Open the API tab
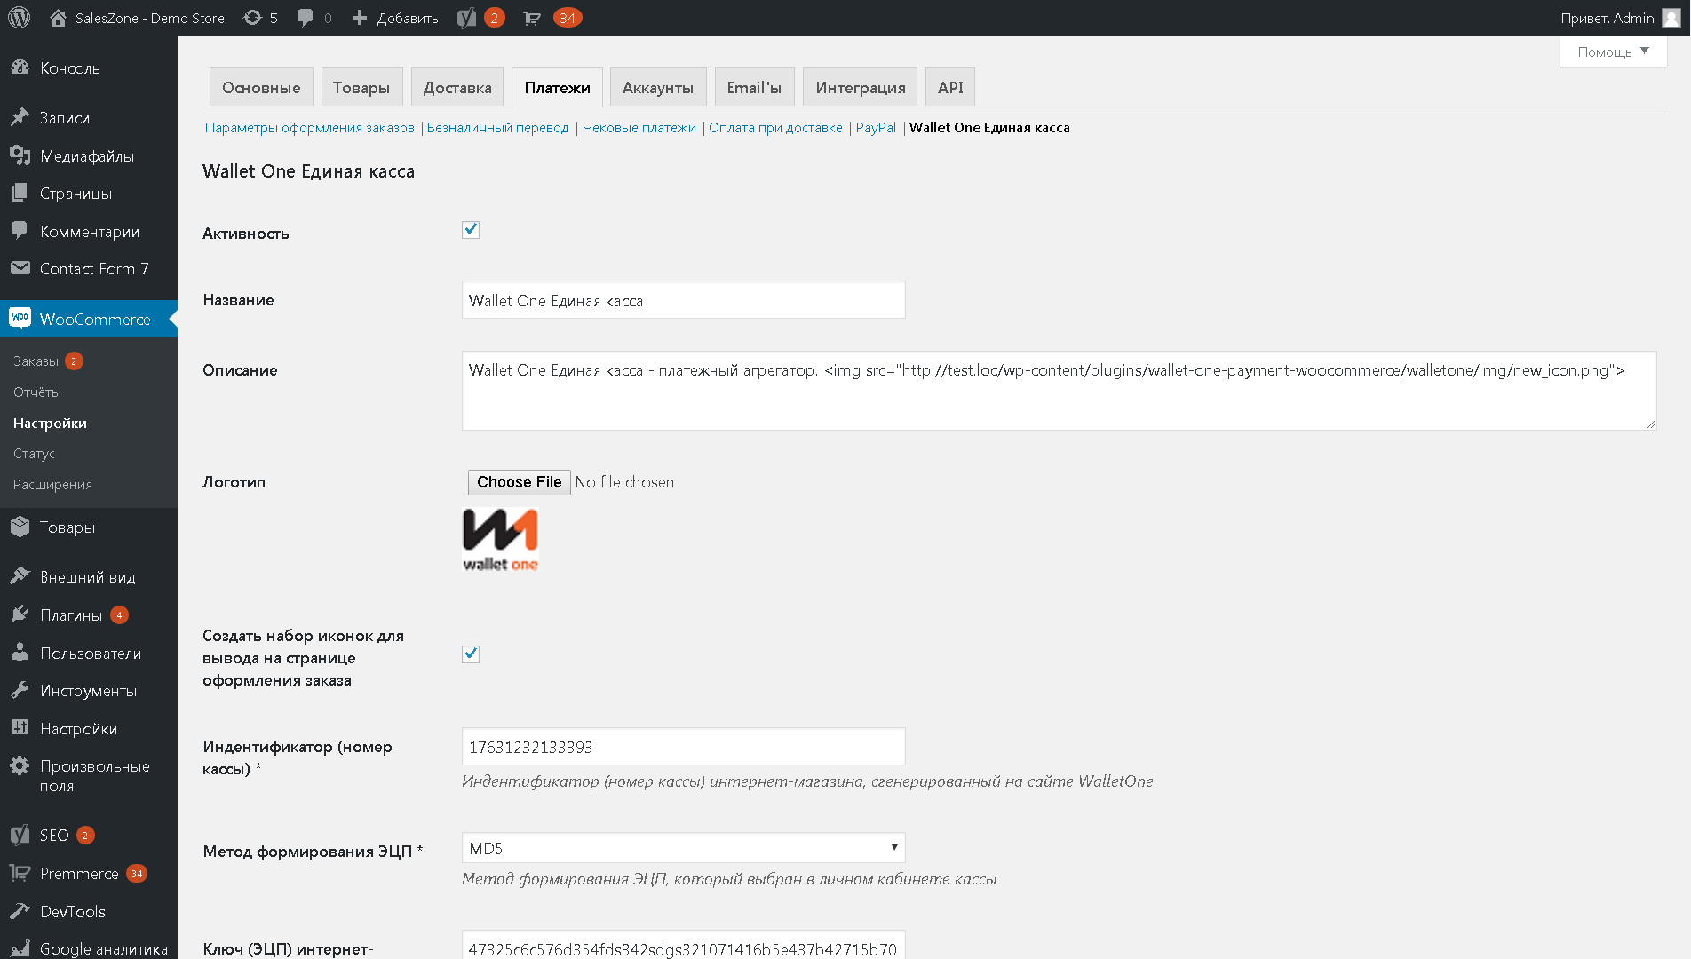1691x959 pixels. point(950,88)
